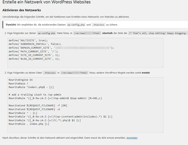Click wp-config.php code tag in step 1
This screenshot has height=145, width=188.
click(x=46, y=33)
